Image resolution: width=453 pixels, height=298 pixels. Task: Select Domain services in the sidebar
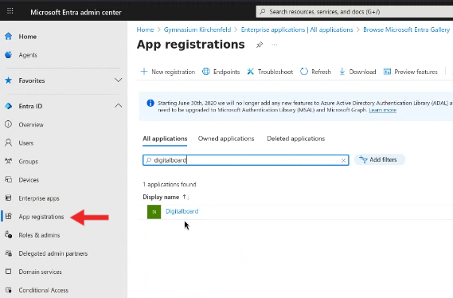40,272
